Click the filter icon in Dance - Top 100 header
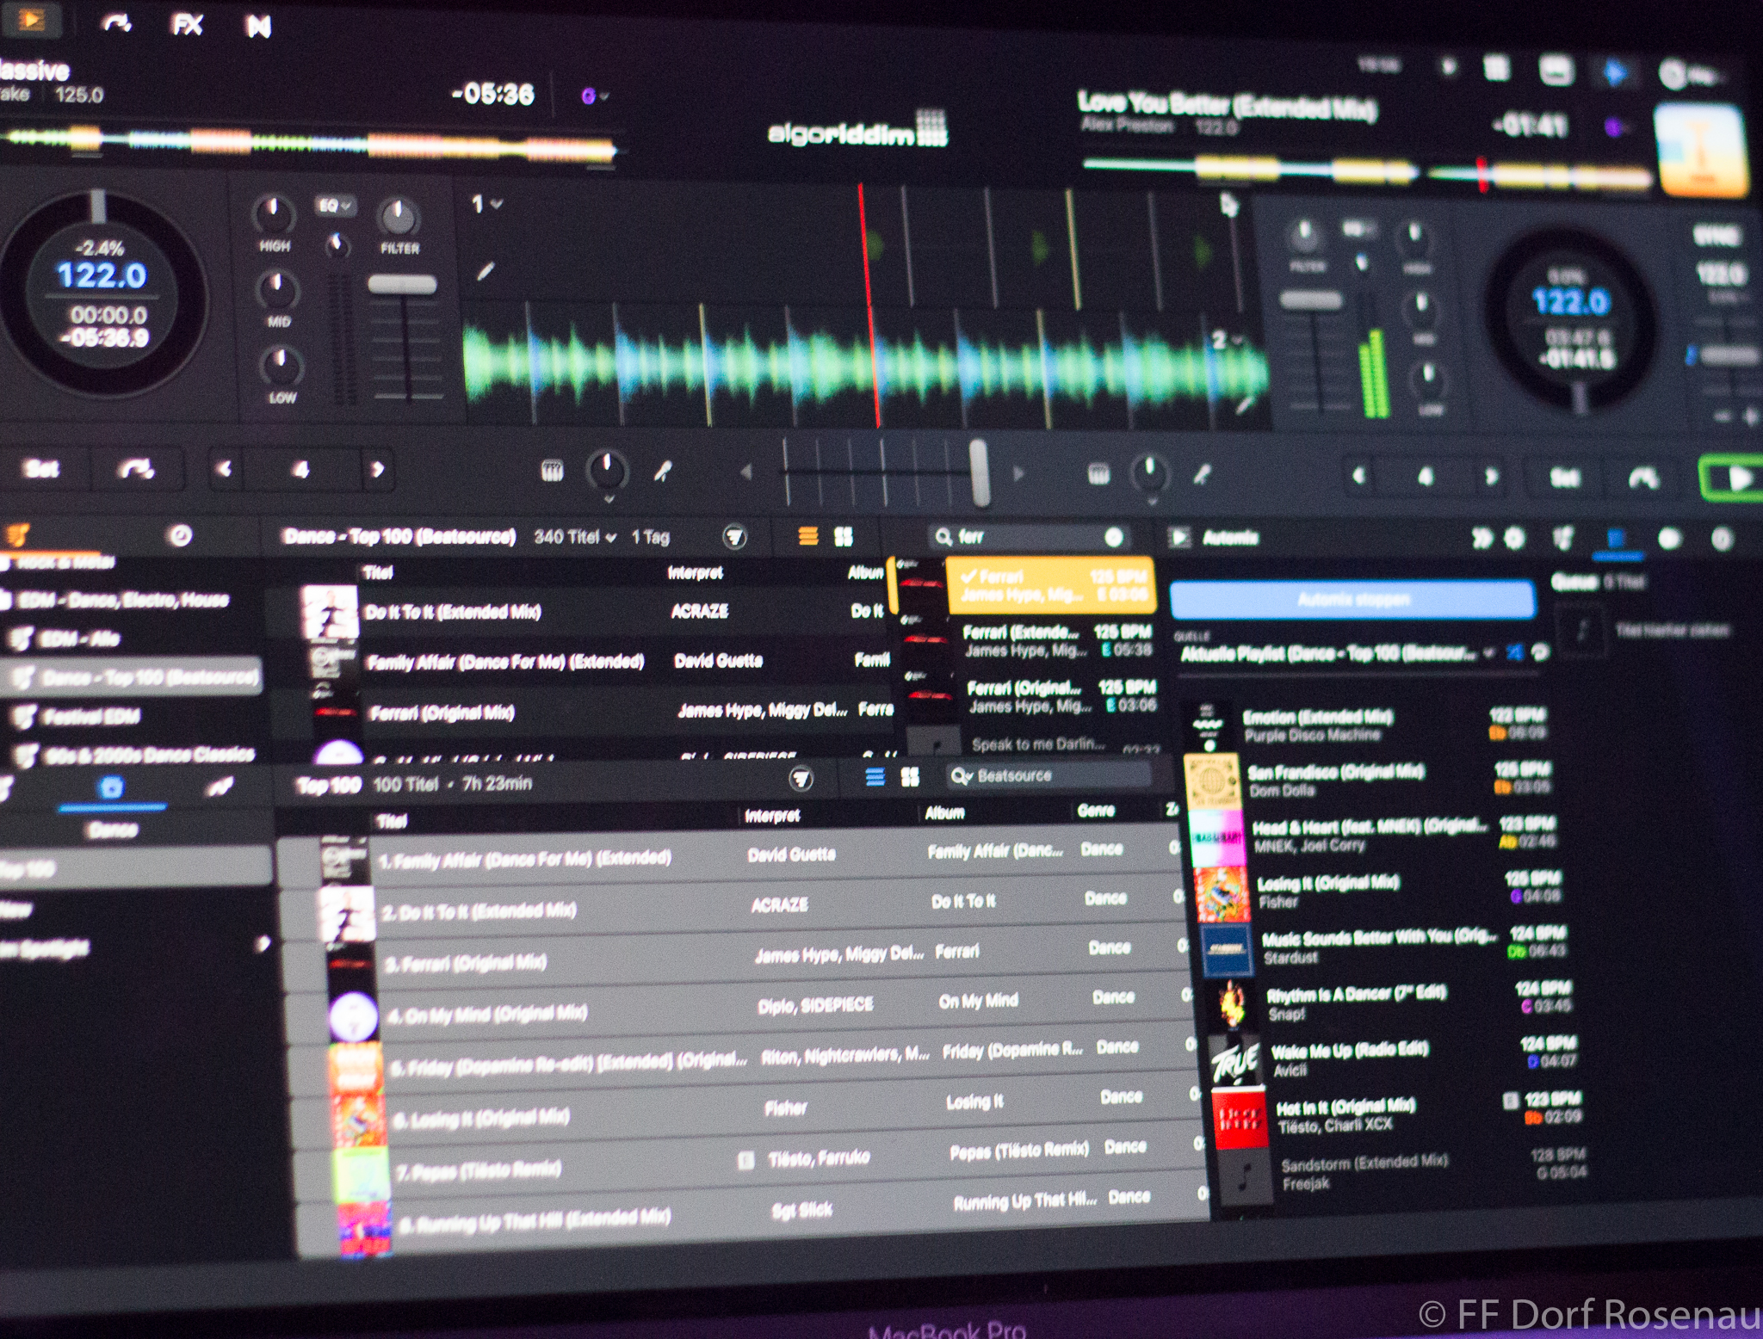 tap(734, 538)
